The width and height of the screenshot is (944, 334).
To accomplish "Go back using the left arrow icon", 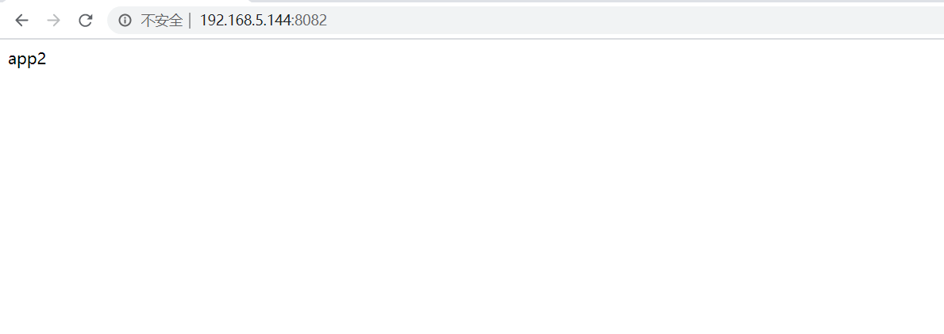I will click(x=21, y=21).
